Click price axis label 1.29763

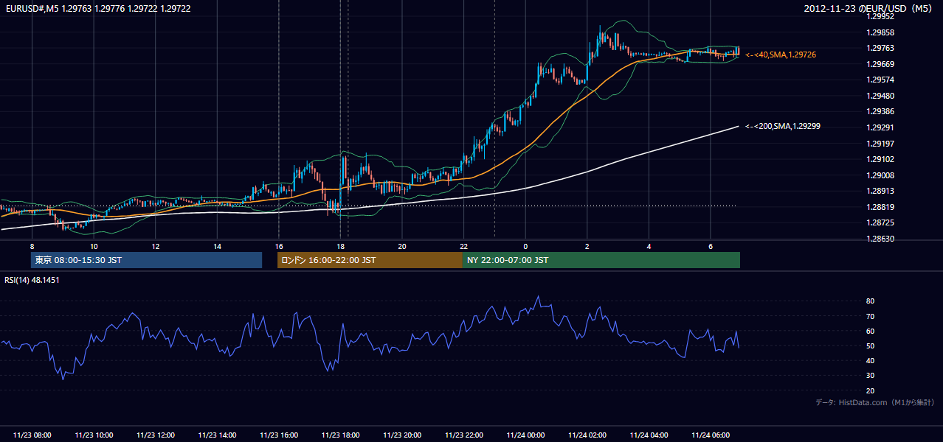(880, 48)
